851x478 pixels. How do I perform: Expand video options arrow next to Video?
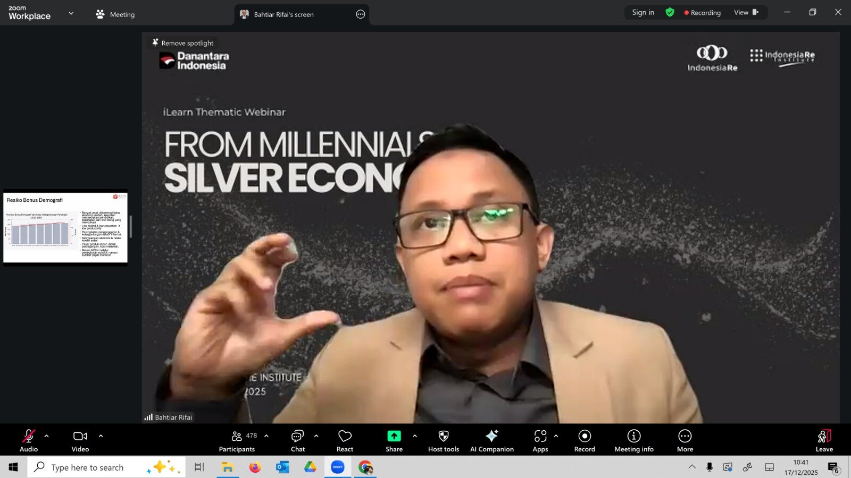[101, 436]
